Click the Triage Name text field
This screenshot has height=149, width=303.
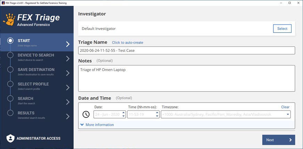click(187, 51)
